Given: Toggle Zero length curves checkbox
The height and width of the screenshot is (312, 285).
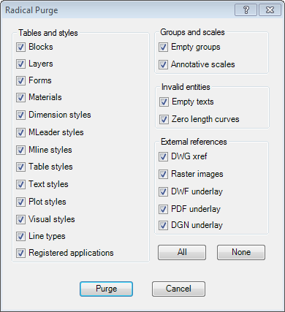Looking at the screenshot, I should [164, 119].
